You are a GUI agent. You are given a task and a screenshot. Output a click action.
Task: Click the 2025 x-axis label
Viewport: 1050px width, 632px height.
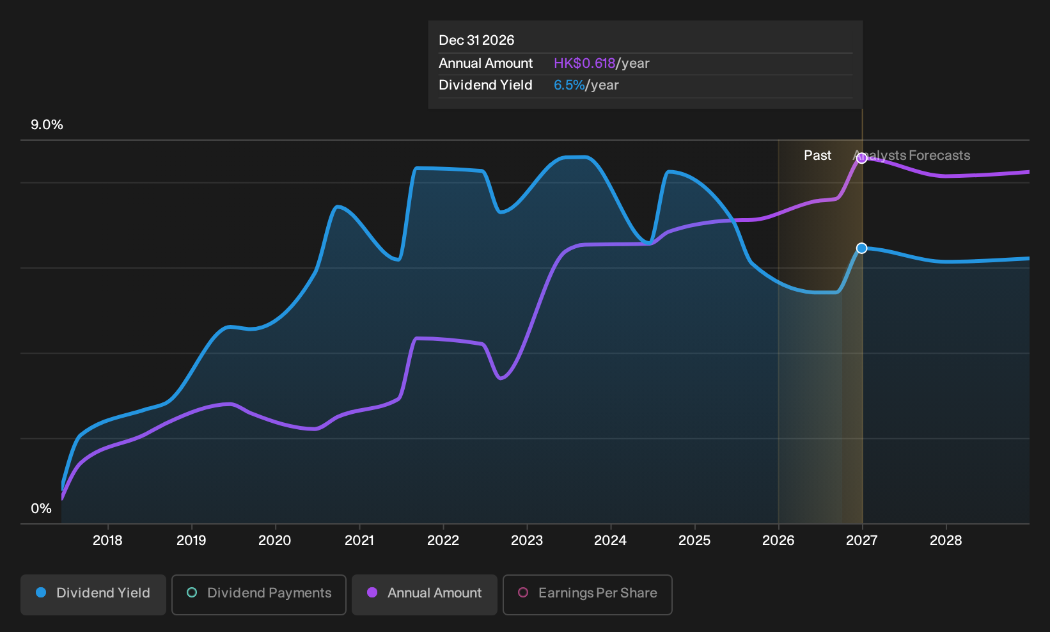[x=694, y=541]
